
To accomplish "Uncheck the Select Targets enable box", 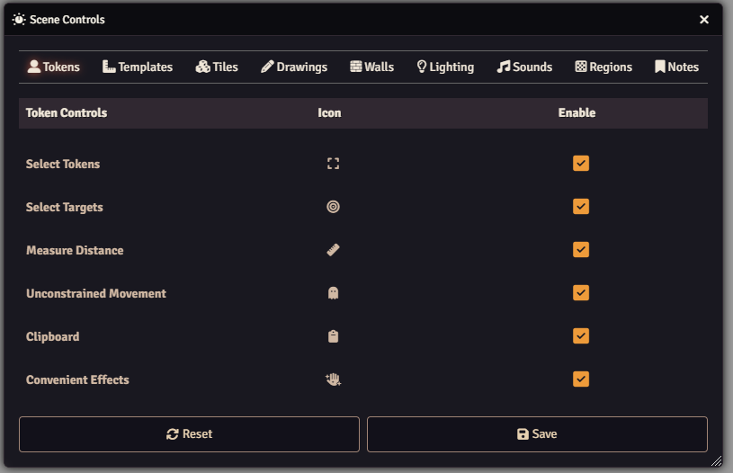I will click(581, 207).
